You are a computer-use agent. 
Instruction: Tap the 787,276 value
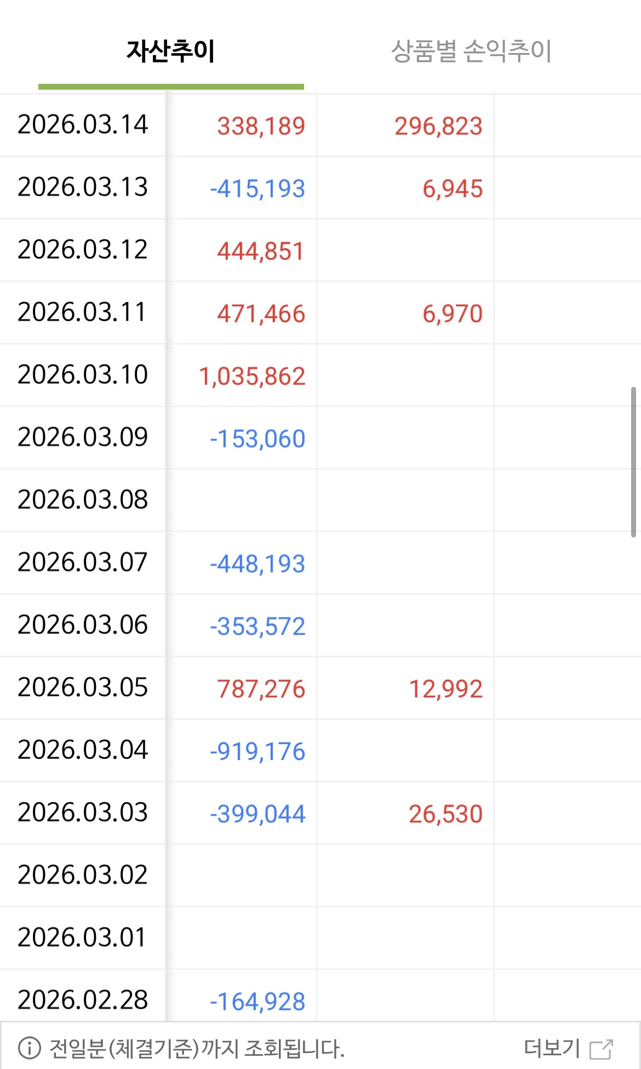point(261,689)
